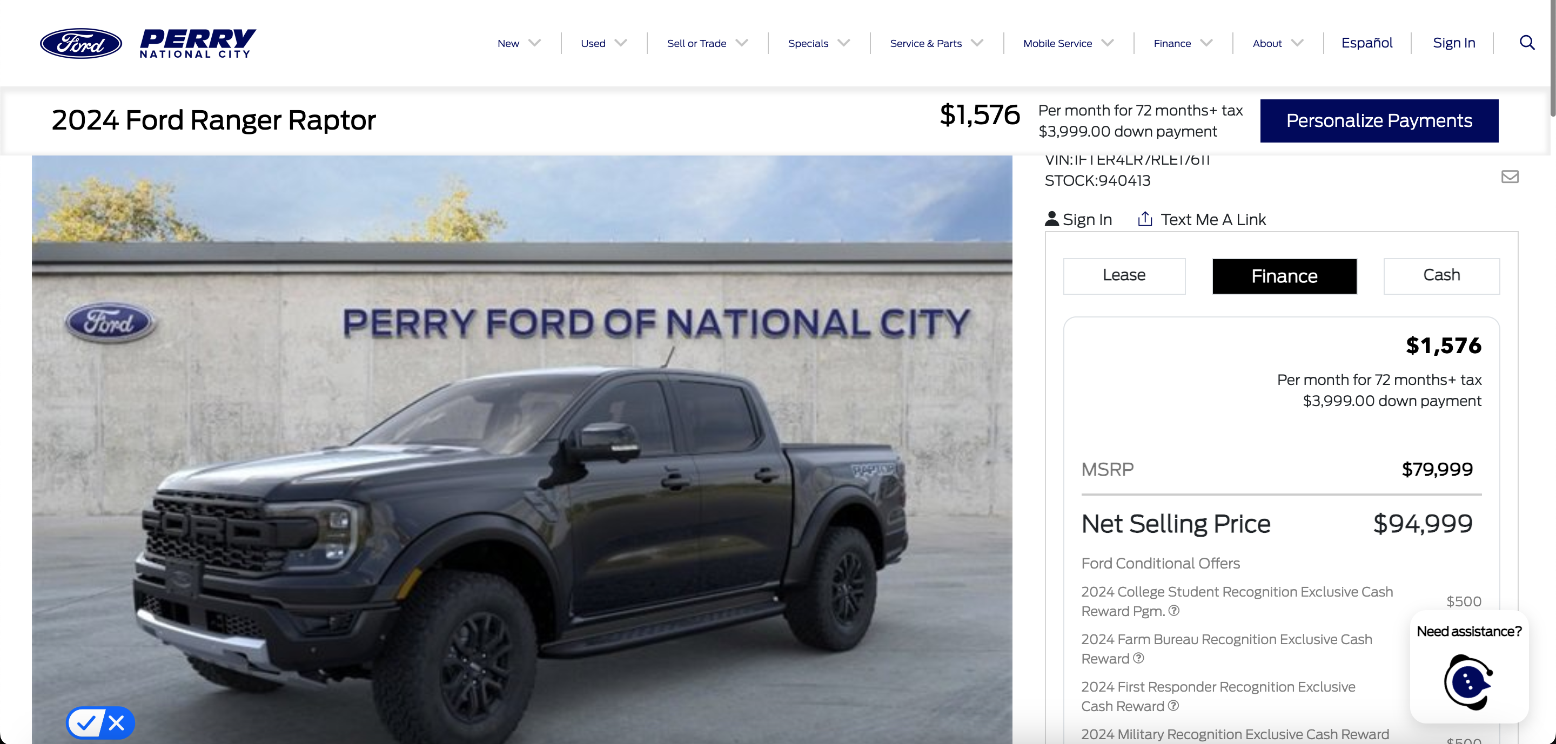Select the Finance payment tab
The height and width of the screenshot is (744, 1556).
[1284, 276]
